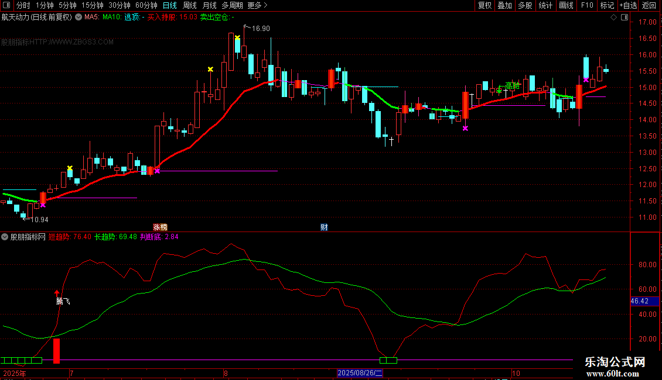Viewport: 662px width, 380px height.
Task: Select the 日线 daily chart tab
Action: (170, 5)
